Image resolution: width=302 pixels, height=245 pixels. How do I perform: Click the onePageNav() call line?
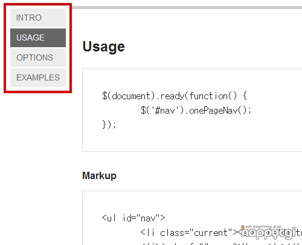pyautogui.click(x=196, y=111)
